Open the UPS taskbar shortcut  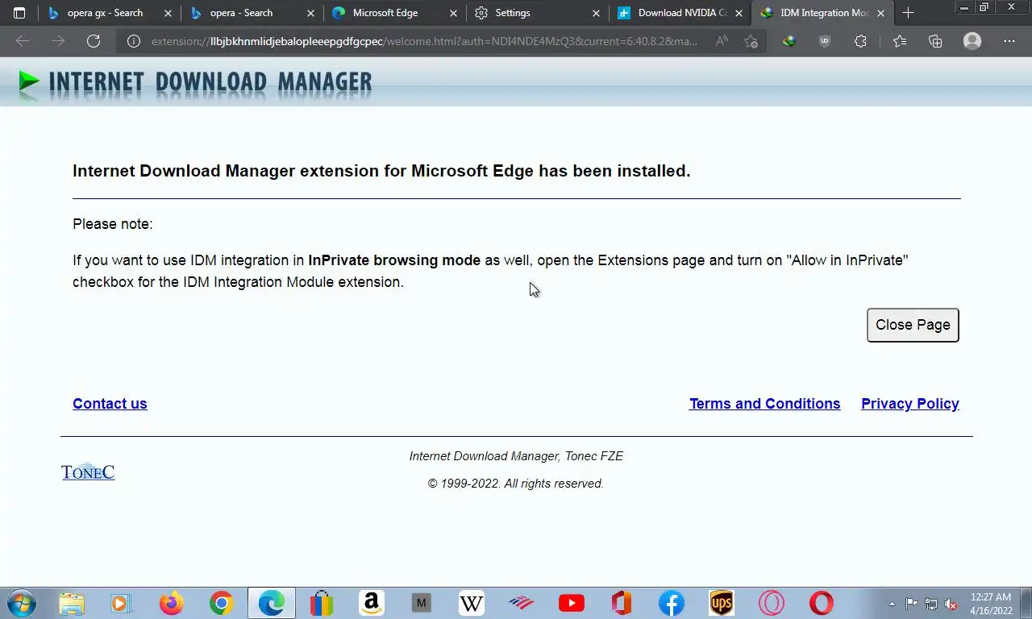721,603
